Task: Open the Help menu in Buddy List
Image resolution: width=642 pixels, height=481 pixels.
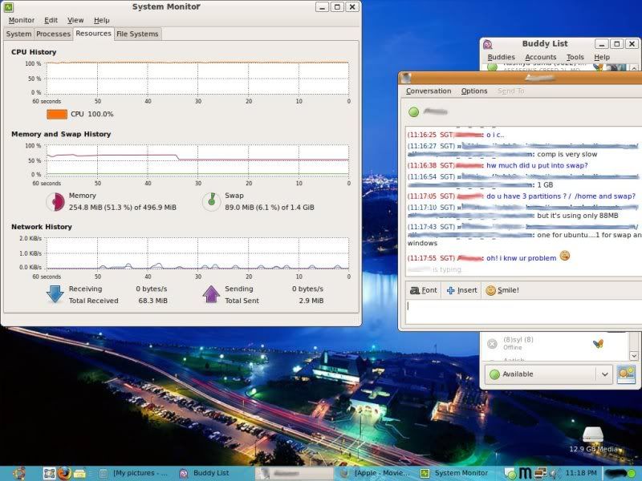Action: [x=602, y=57]
